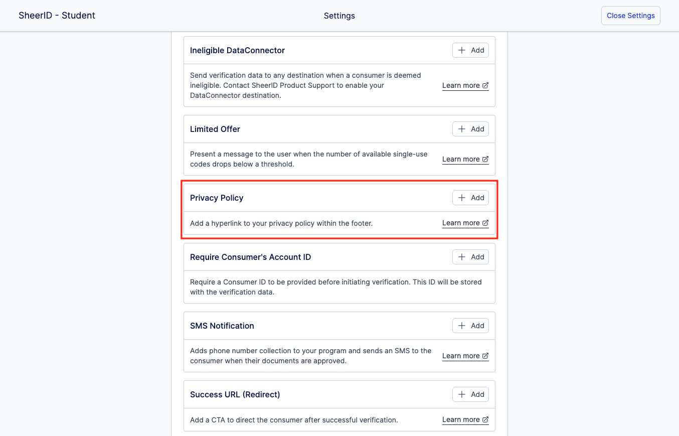Click the Privacy Policy card heading
The image size is (679, 436).
tap(217, 198)
